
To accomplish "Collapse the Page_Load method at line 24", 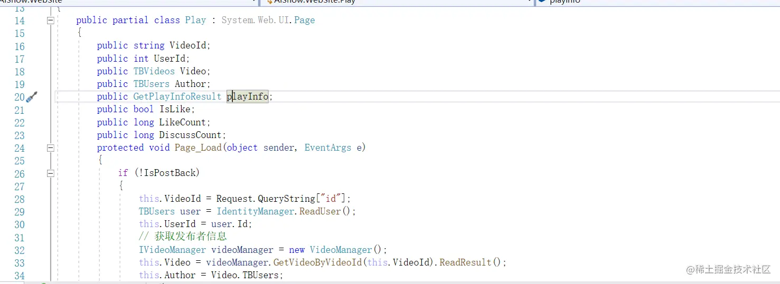I will (50, 148).
